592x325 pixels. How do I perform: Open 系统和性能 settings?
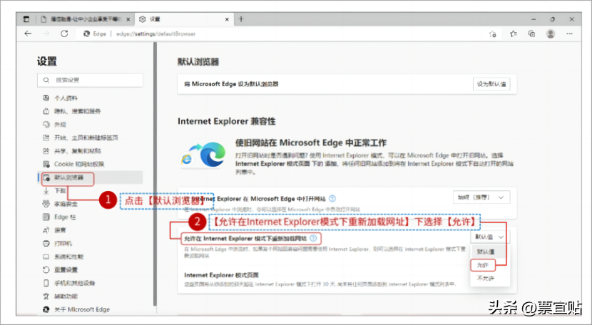91,257
